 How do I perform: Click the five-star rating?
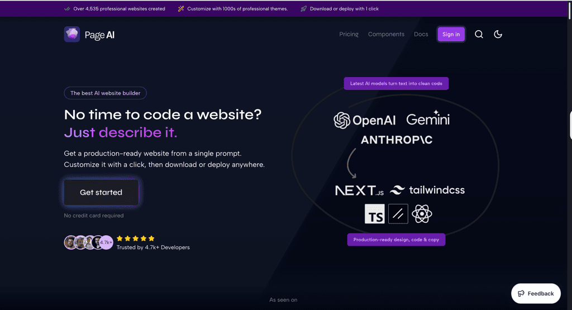tap(135, 238)
